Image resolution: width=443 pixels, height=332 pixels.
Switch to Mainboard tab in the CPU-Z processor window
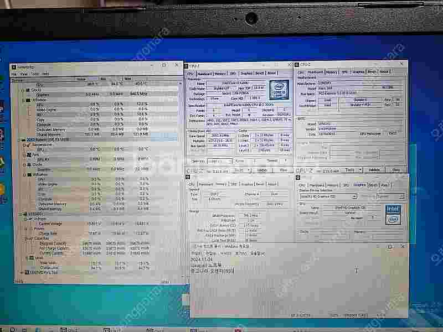(204, 74)
